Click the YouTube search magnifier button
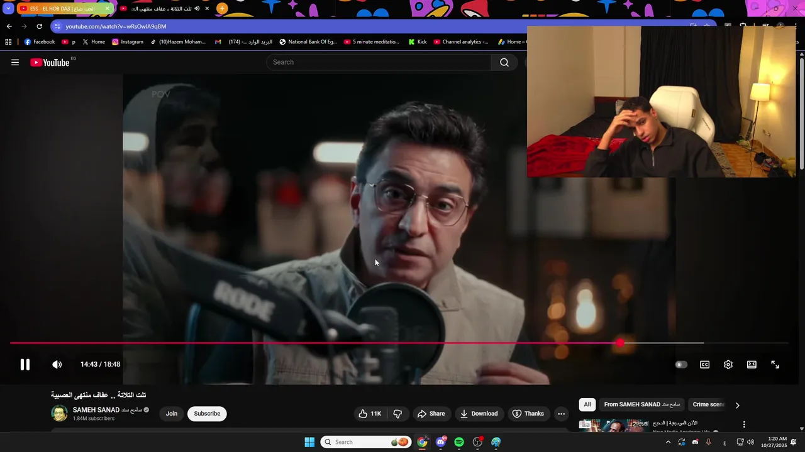Viewport: 805px width, 452px height. 504,62
